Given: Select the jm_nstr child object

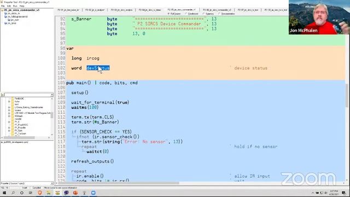Looking at the screenshot, I should click(x=14, y=20).
